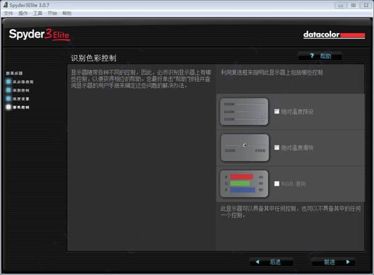The height and width of the screenshot is (275, 374).
Task: Tick the 绝对温度滑块 (Kelvin slider) checkbox
Action: pyautogui.click(x=277, y=148)
